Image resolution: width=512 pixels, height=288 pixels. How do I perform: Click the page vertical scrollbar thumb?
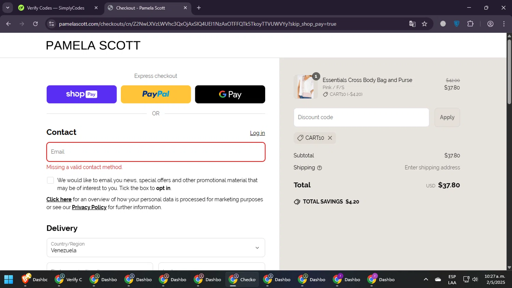pos(509,72)
